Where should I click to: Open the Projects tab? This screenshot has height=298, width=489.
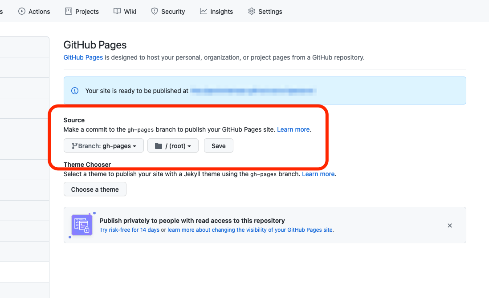[x=81, y=12]
